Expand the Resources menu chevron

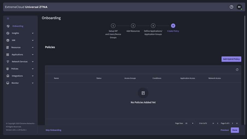click(x=33, y=47)
